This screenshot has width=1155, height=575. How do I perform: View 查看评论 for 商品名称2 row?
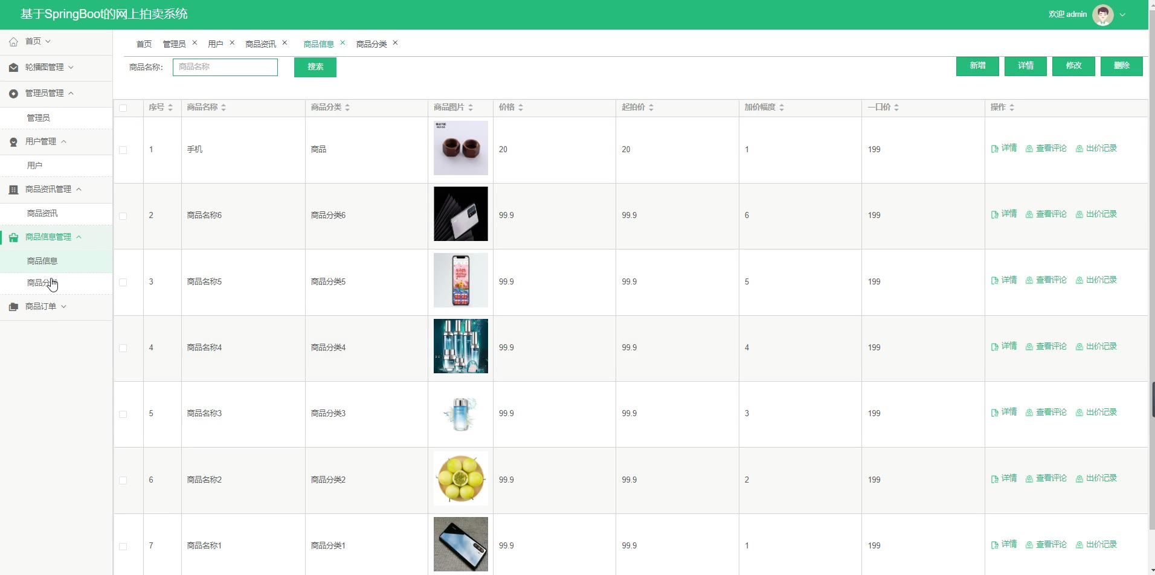coord(1046,478)
